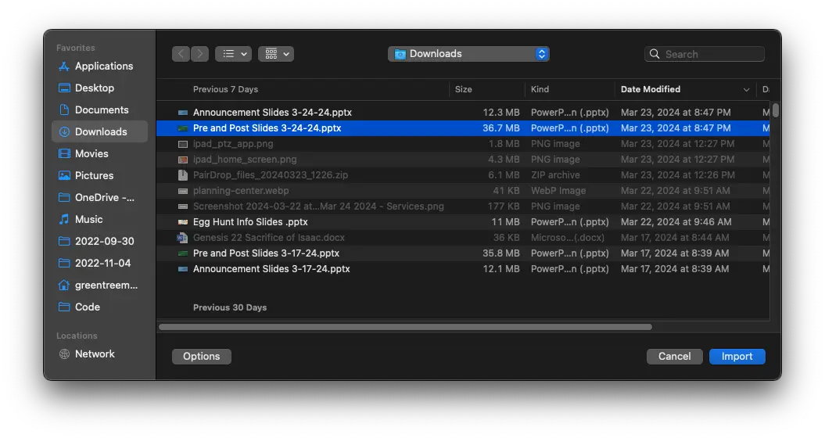This screenshot has height=438, width=825.
Task: Open the list view options dropdown
Action: click(233, 54)
